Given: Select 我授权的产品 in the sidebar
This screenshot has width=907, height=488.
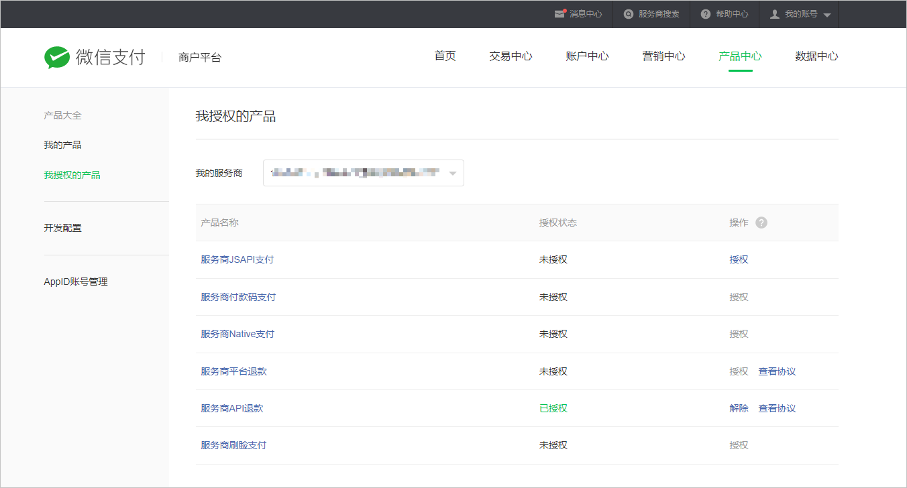Looking at the screenshot, I should click(x=72, y=175).
